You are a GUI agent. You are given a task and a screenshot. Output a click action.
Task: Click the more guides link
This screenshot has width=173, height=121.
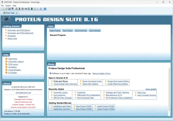(151, 89)
